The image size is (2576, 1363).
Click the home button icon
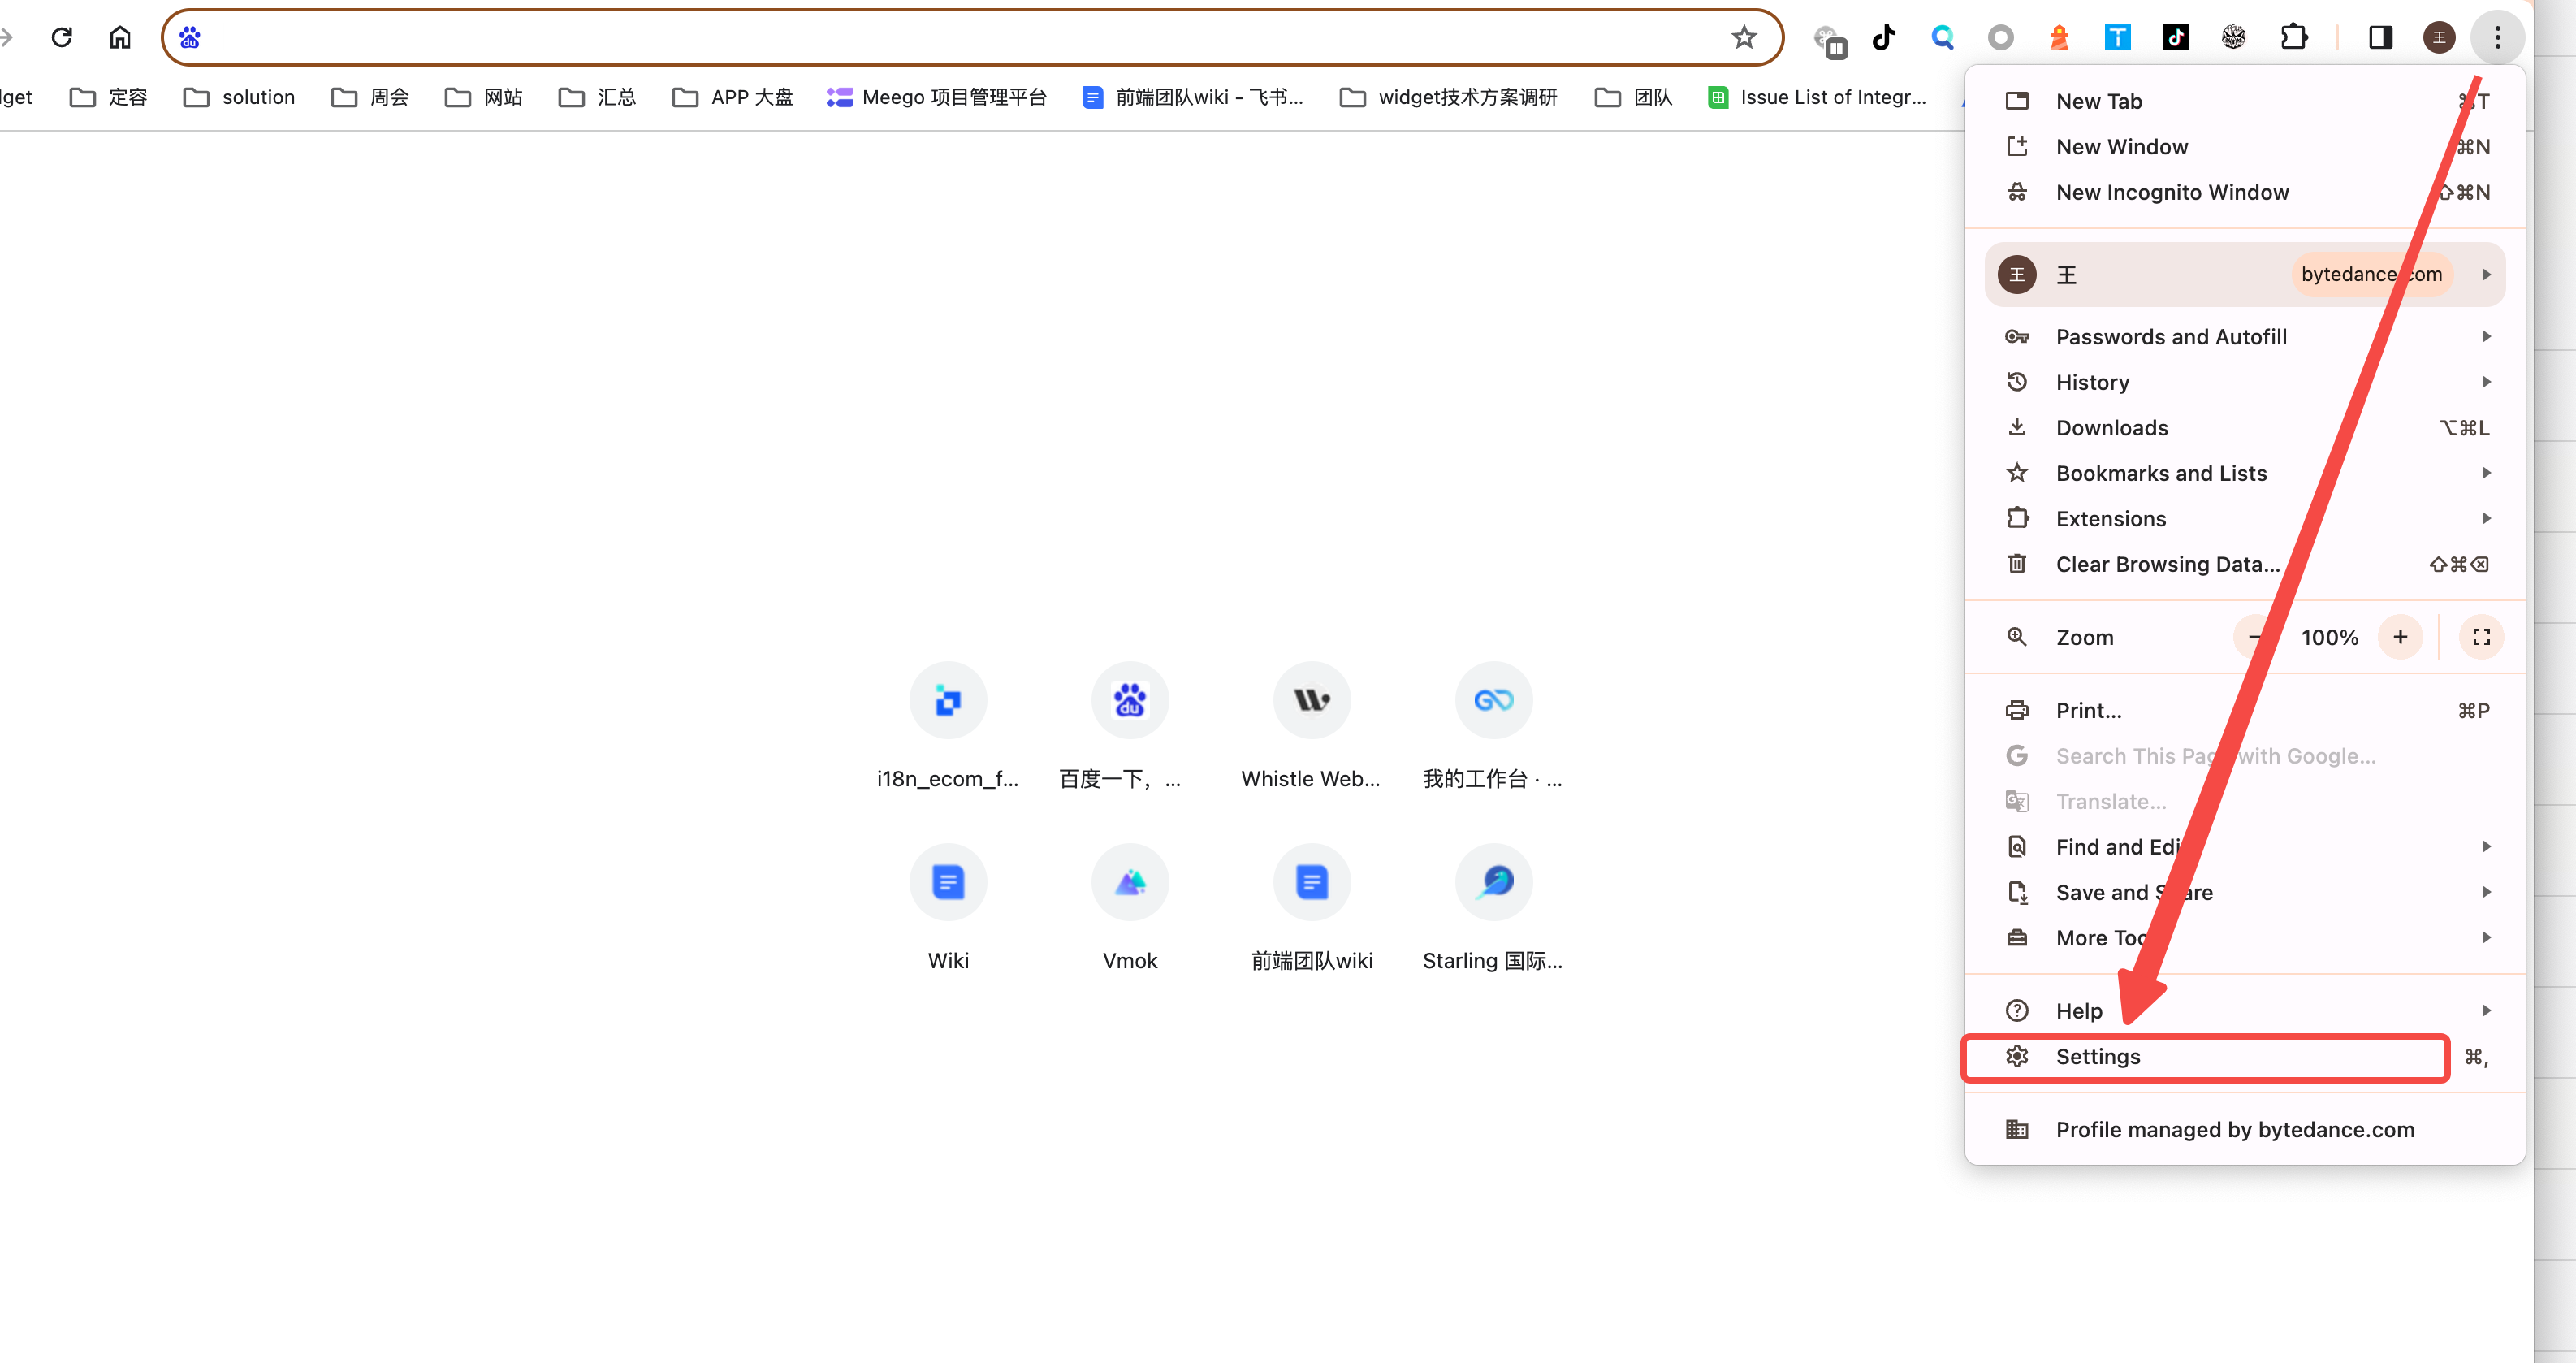click(x=120, y=37)
